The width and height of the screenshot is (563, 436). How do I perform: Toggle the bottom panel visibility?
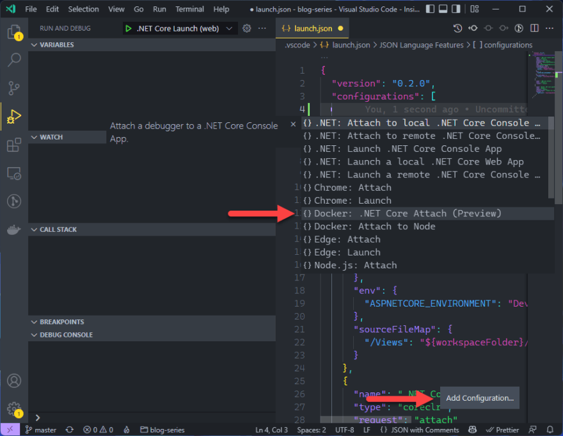click(x=443, y=9)
